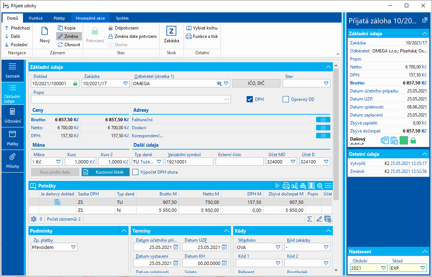This screenshot has width=432, height=277.
Task: Click the IČO, DIČ button
Action: tap(256, 83)
